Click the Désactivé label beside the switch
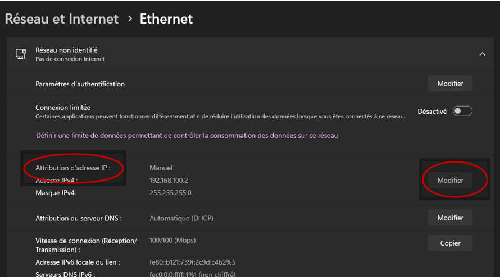Screen dimensions: 500x277 click(432, 112)
